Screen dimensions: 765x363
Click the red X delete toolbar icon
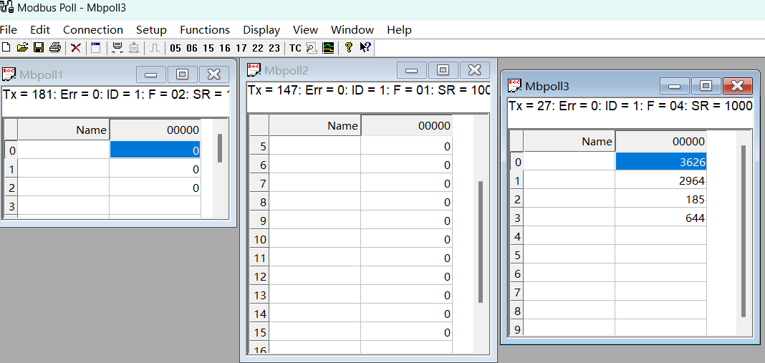[76, 48]
